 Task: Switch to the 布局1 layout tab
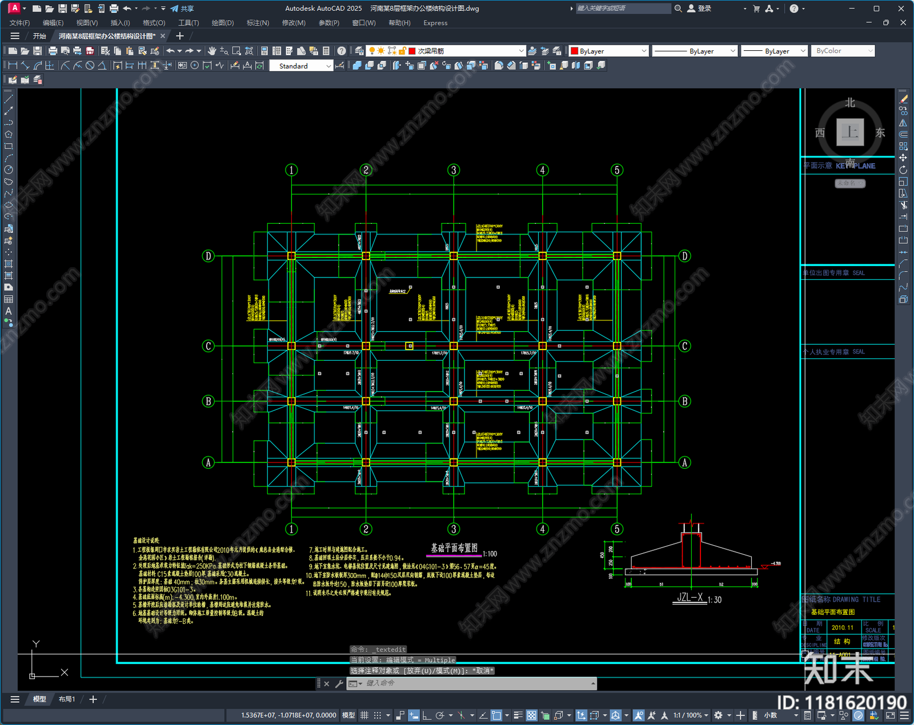[x=67, y=699]
